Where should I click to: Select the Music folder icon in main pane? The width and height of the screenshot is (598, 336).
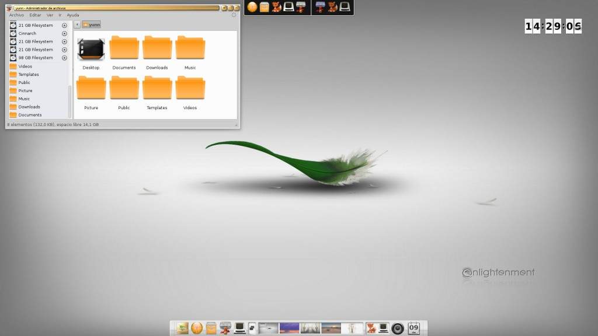tap(190, 48)
